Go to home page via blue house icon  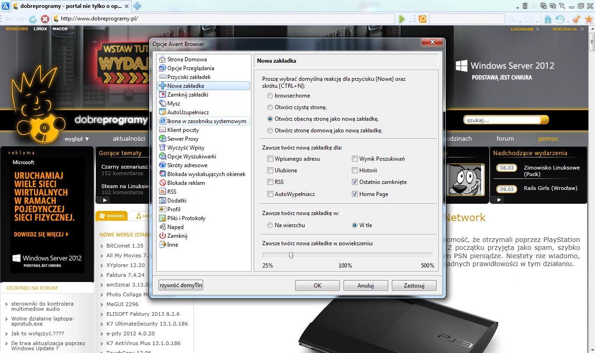(548, 19)
